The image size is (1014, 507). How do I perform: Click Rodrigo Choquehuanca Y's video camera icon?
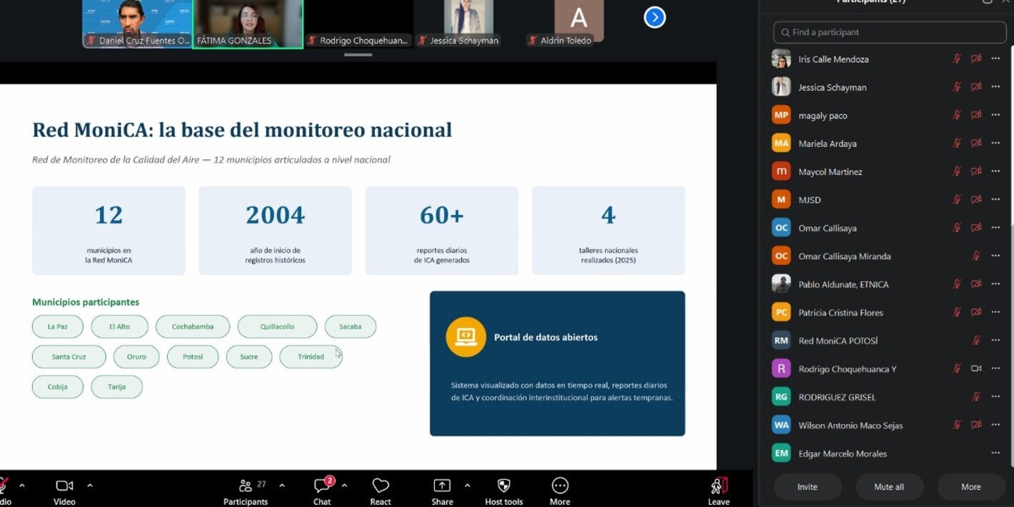(x=976, y=368)
